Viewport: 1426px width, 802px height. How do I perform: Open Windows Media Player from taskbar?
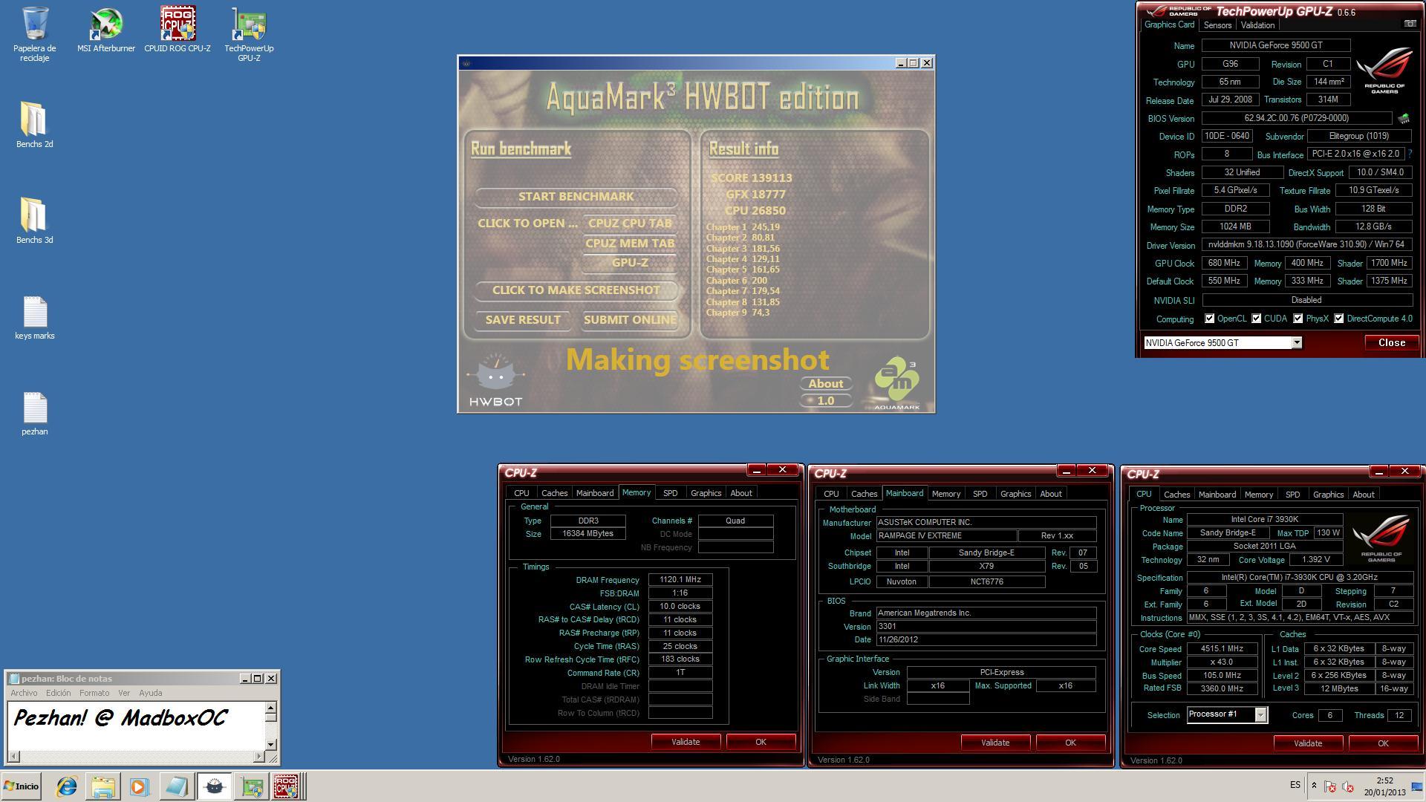pyautogui.click(x=140, y=786)
